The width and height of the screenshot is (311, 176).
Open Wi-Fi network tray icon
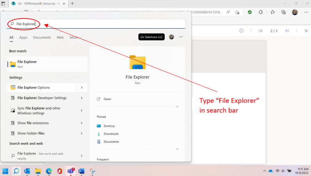click(x=278, y=171)
